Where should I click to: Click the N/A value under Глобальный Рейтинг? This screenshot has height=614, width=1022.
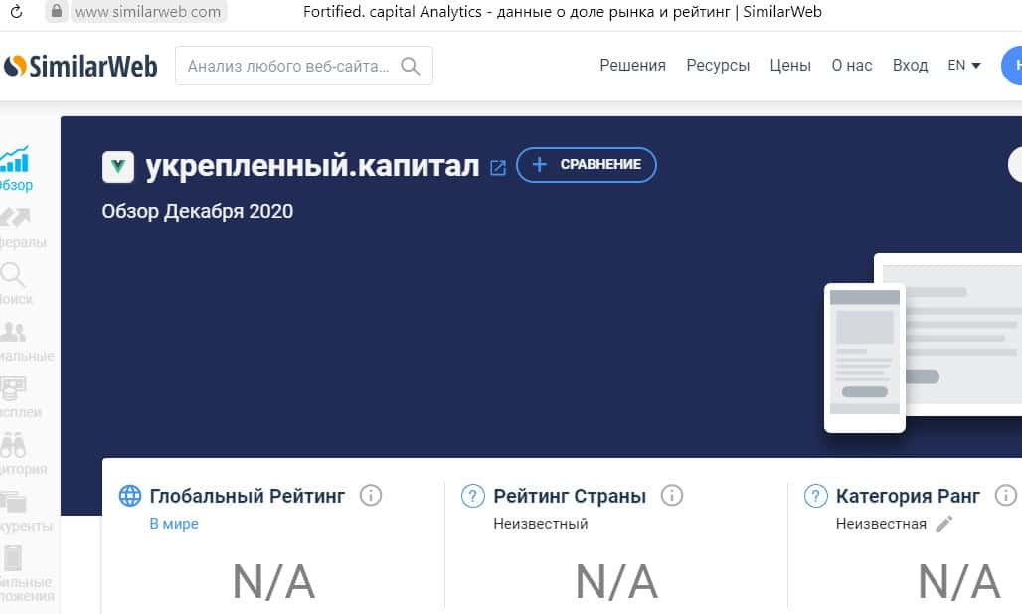[x=273, y=581]
